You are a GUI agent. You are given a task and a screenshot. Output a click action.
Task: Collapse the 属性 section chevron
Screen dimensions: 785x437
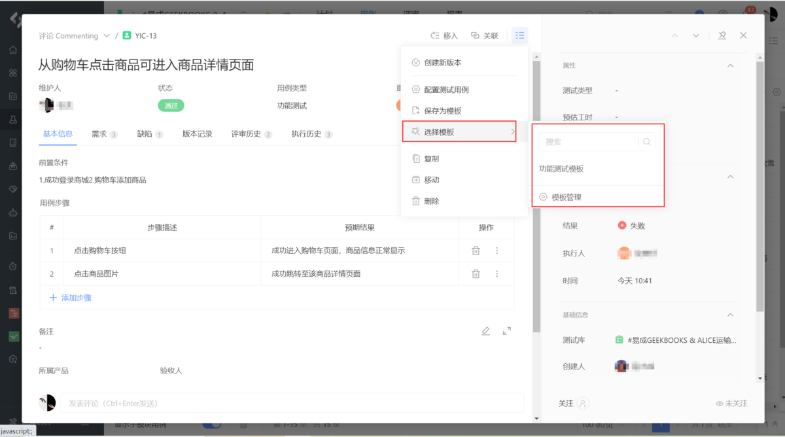tap(731, 65)
